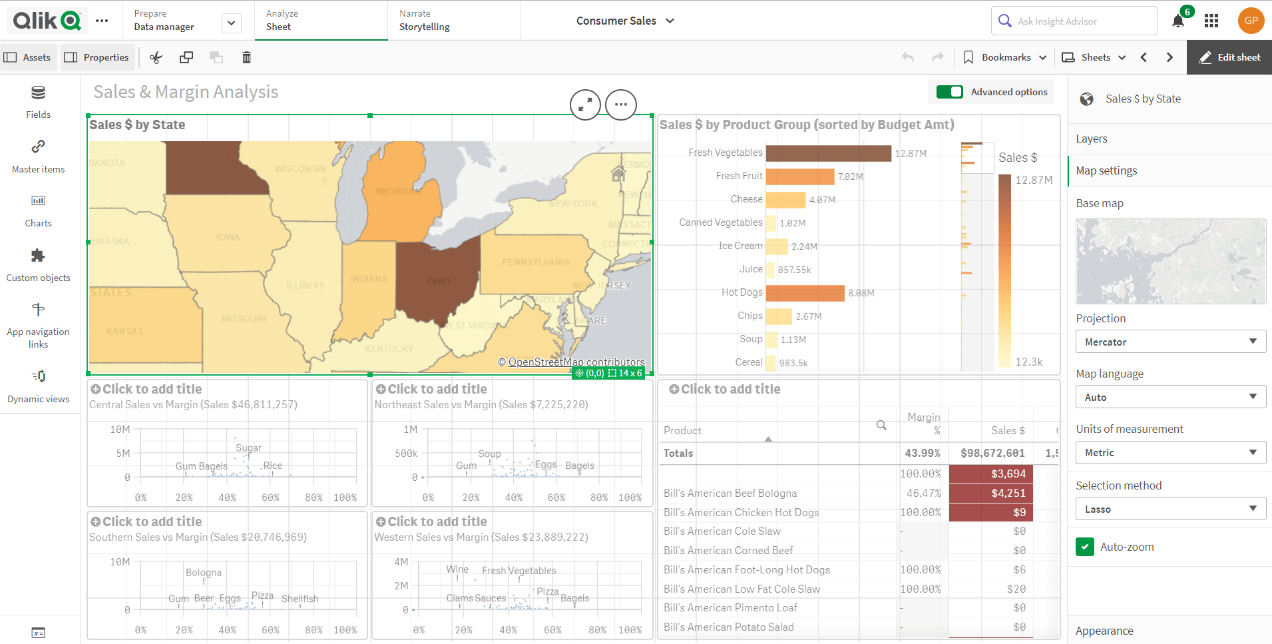Open the OpenStreetMap contributors link
The width and height of the screenshot is (1272, 644).
click(576, 362)
